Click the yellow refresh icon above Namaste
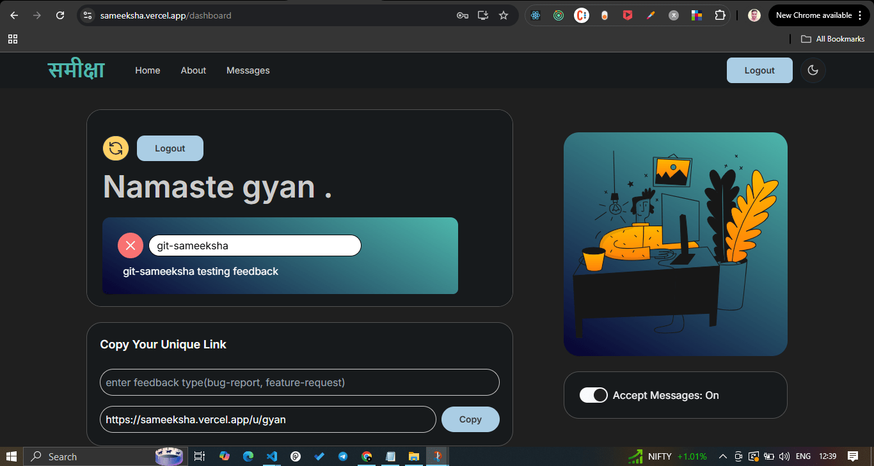This screenshot has width=874, height=466. (x=116, y=148)
